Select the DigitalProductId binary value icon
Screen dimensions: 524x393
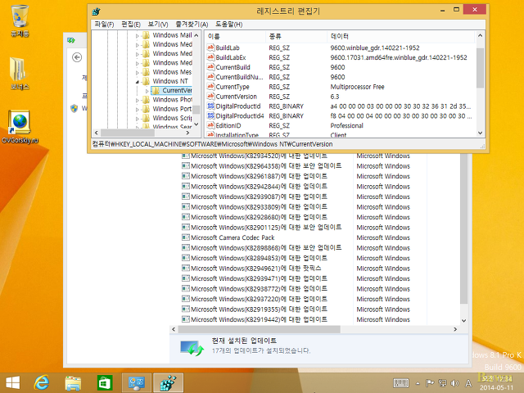pyautogui.click(x=210, y=106)
